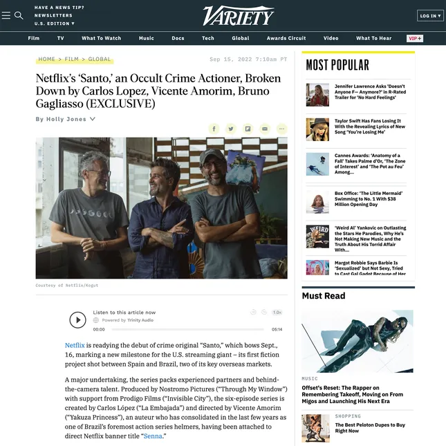
Task: Open the Docs nav item
Action: coord(178,38)
